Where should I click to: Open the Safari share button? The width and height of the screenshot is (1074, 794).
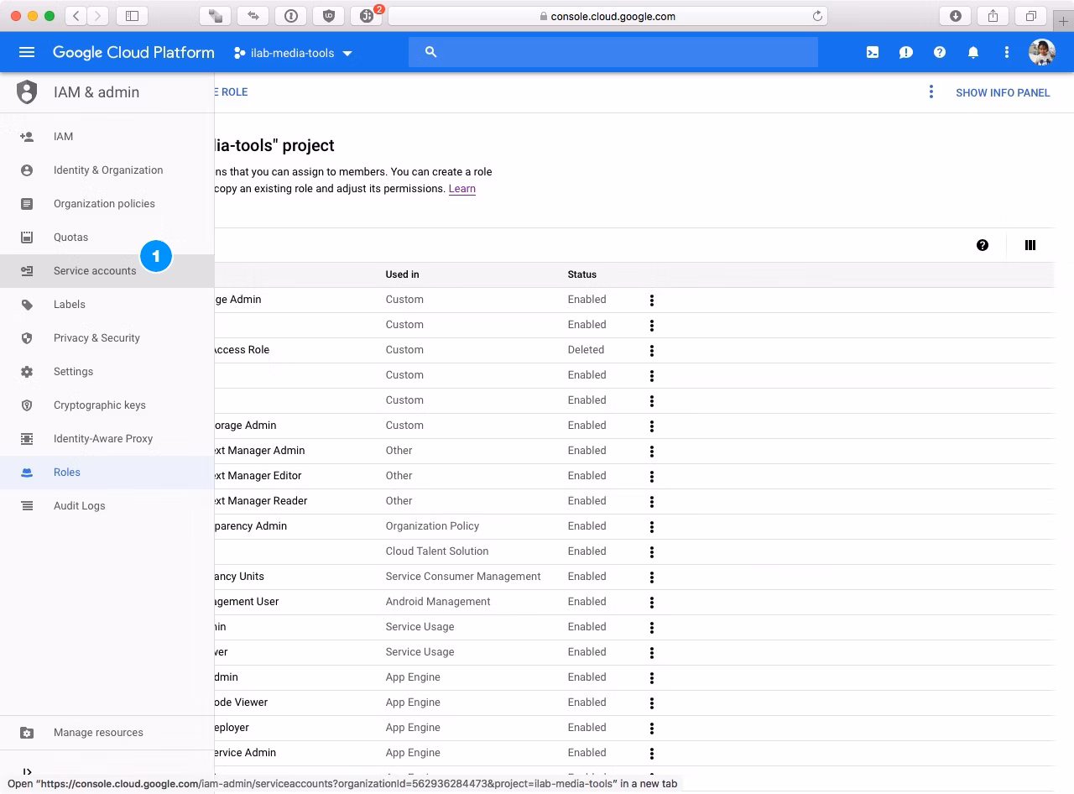coord(993,15)
